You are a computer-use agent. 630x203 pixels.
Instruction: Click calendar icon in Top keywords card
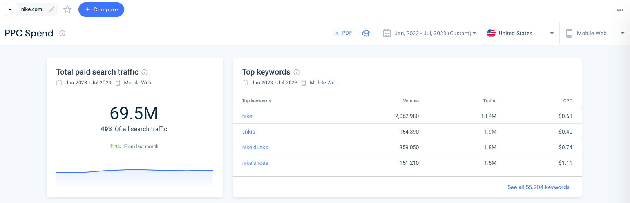[245, 83]
